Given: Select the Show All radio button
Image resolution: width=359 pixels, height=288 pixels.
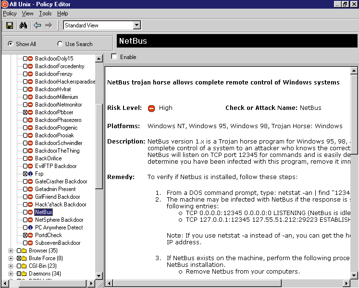Looking at the screenshot, I should coord(10,44).
